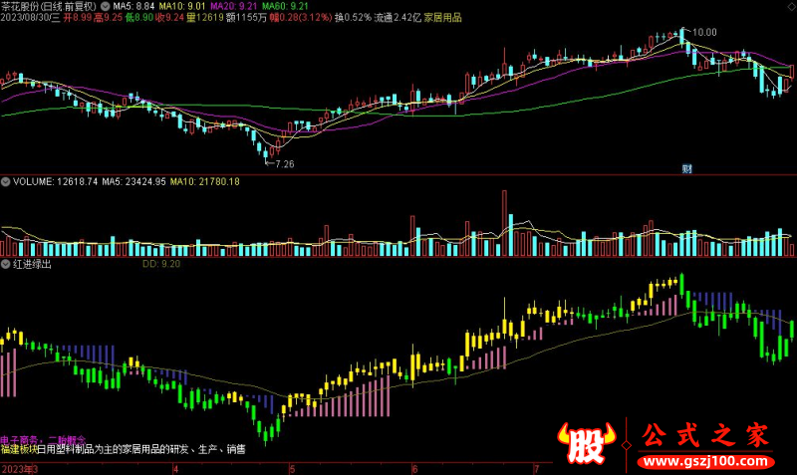Click the tallest red volume bar
The image size is (797, 475).
tap(505, 223)
